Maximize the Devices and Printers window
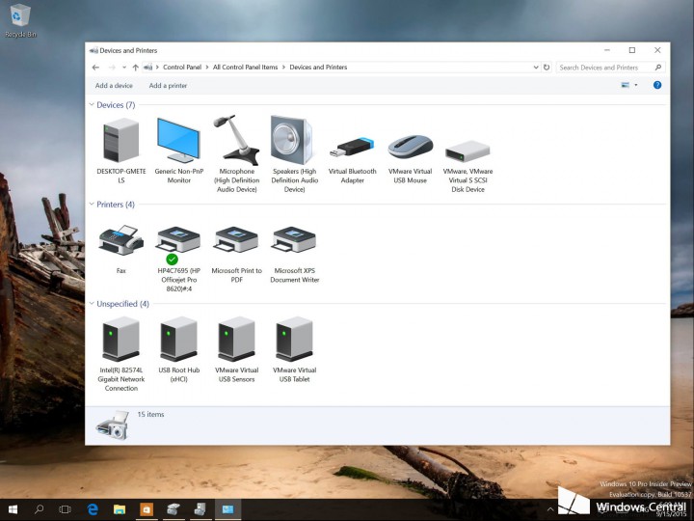694x521 pixels. click(x=632, y=50)
